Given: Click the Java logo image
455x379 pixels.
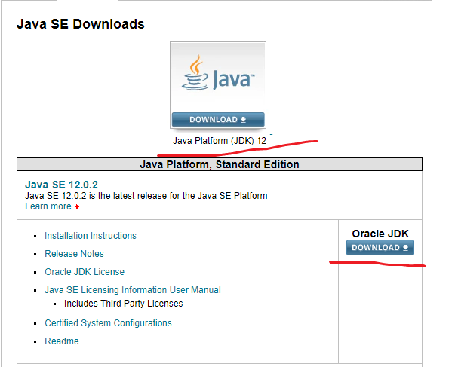Looking at the screenshot, I should point(218,78).
